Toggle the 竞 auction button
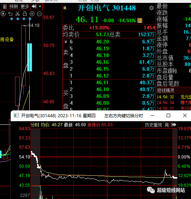 coord(167,125)
